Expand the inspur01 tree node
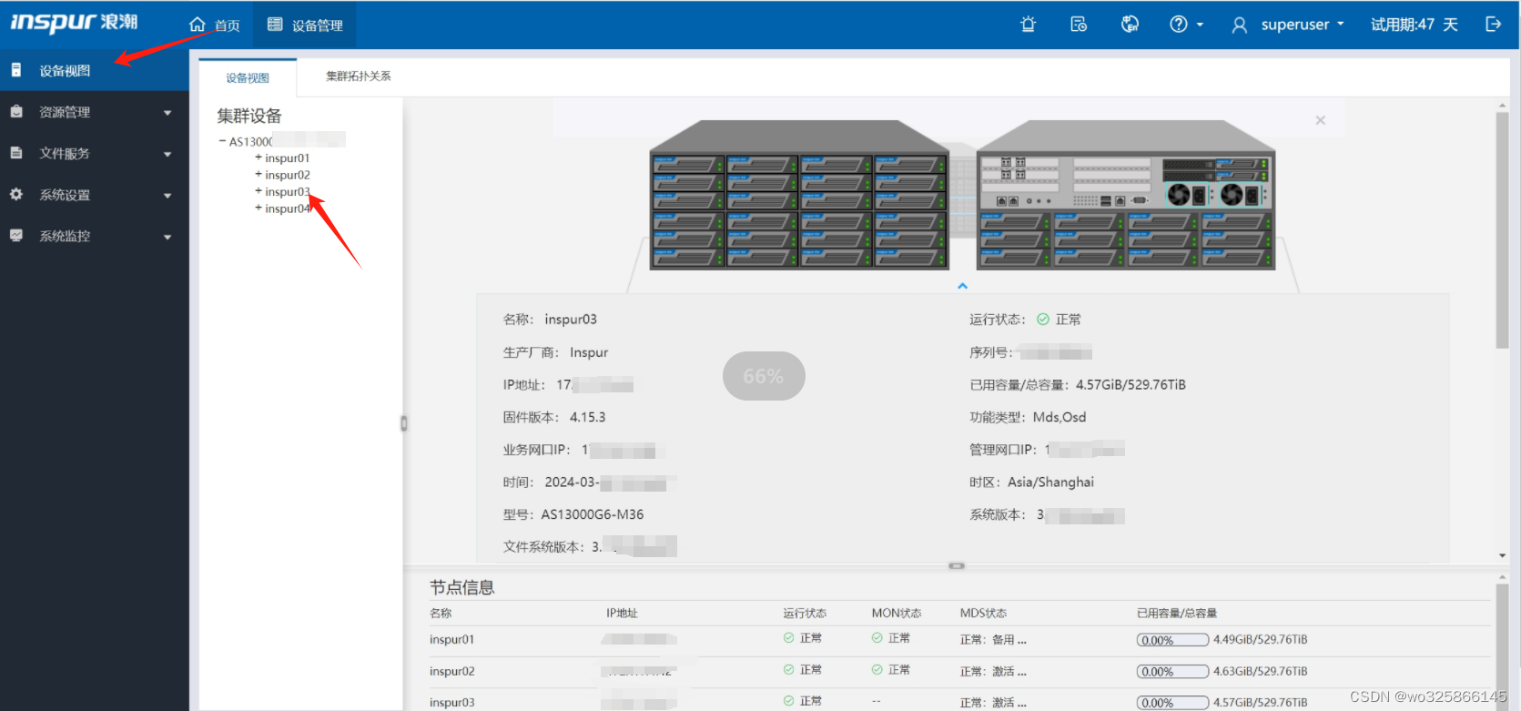 click(259, 157)
